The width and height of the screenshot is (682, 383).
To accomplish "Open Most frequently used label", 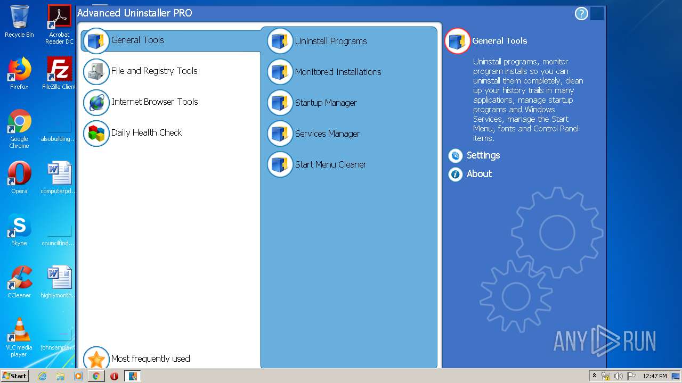I will (x=151, y=359).
